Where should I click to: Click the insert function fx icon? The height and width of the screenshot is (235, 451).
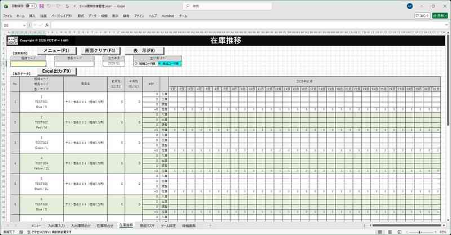click(47, 25)
